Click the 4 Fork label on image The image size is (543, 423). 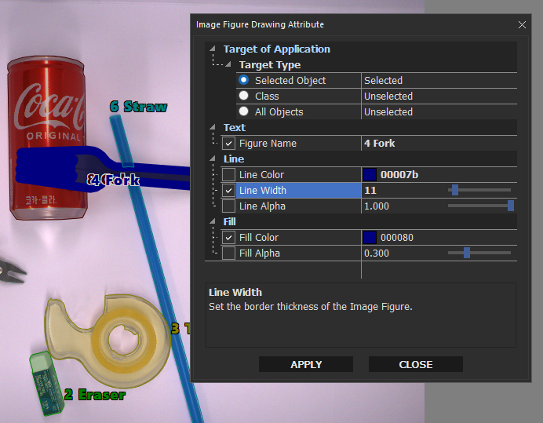pyautogui.click(x=113, y=180)
